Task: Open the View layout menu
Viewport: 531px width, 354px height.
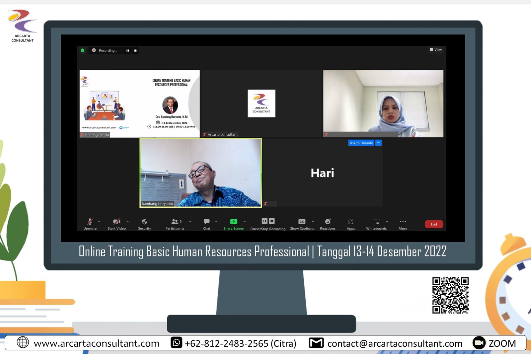Action: tap(436, 50)
